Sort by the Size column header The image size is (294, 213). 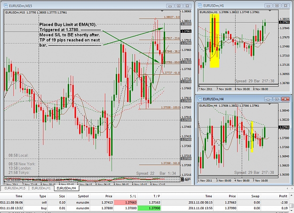click(57, 197)
